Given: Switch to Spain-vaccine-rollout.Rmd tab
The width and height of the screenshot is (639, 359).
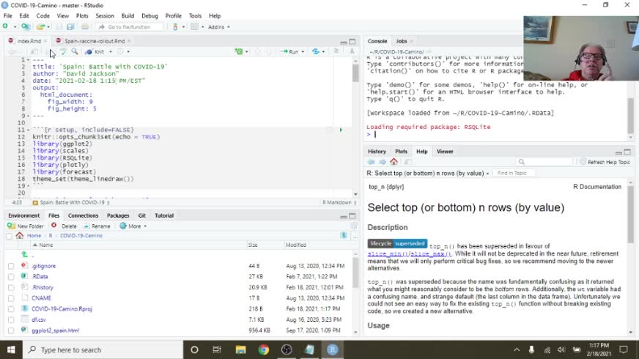Looking at the screenshot, I should (95, 41).
